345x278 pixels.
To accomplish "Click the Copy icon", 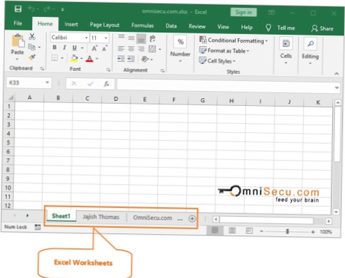I will 32,47.
